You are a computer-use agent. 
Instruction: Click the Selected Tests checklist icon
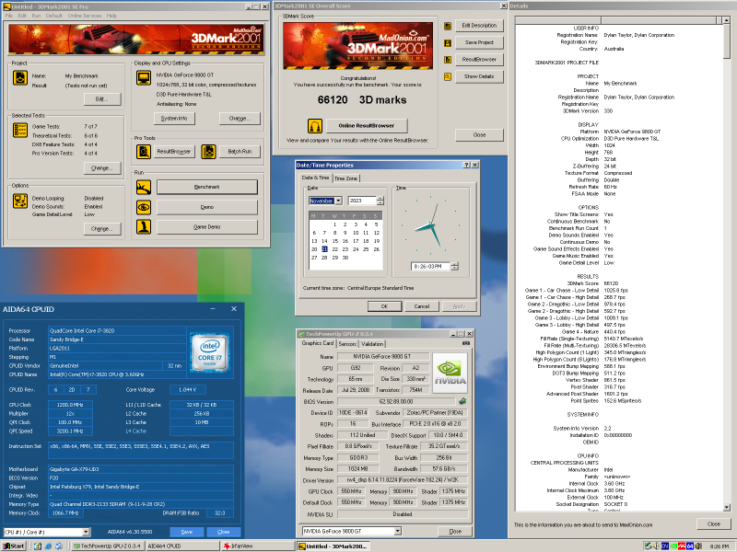point(19,130)
